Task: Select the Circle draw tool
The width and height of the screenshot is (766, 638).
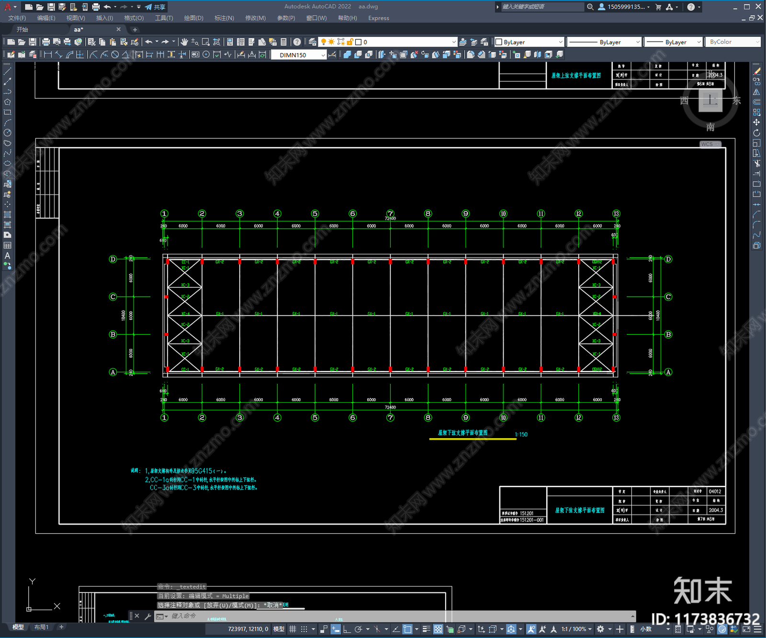Action: pyautogui.click(x=7, y=133)
